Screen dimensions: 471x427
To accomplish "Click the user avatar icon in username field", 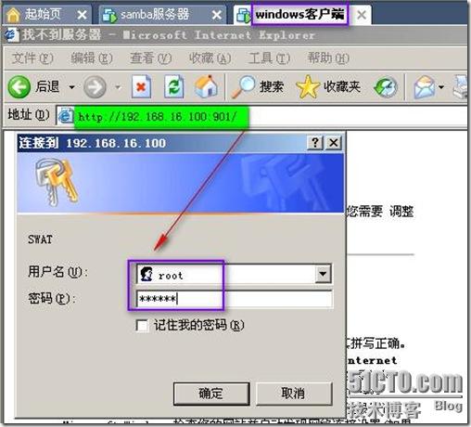I will pos(146,274).
